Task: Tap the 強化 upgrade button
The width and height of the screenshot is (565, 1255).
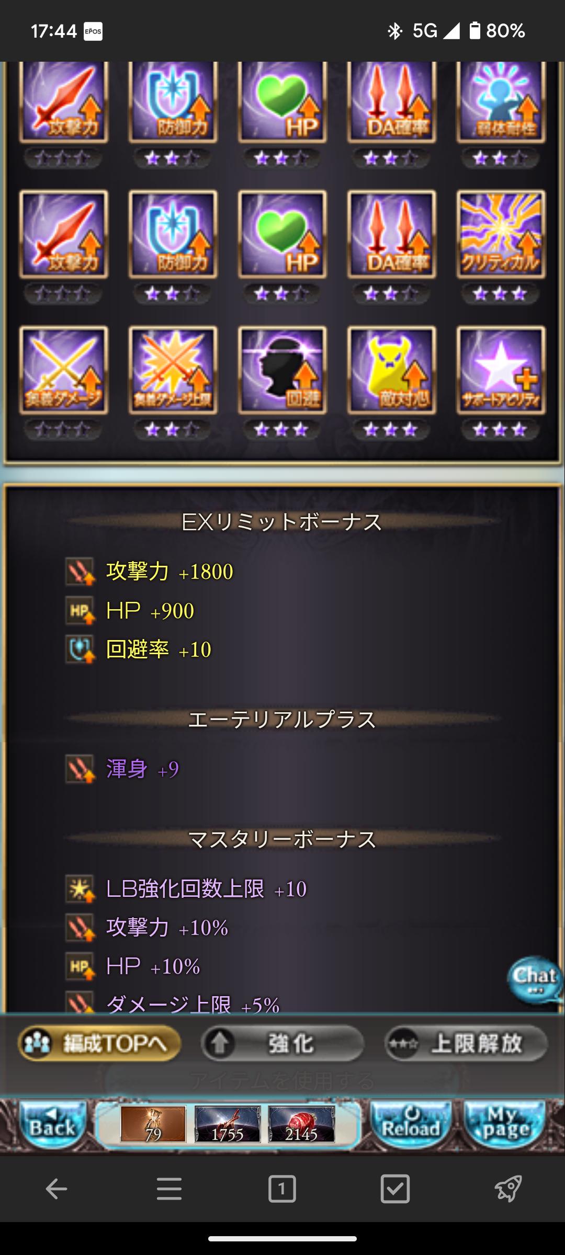Action: click(282, 1043)
